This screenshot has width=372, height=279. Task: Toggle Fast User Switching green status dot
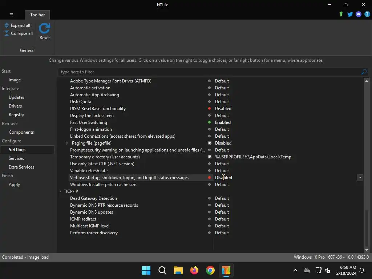tap(209, 122)
